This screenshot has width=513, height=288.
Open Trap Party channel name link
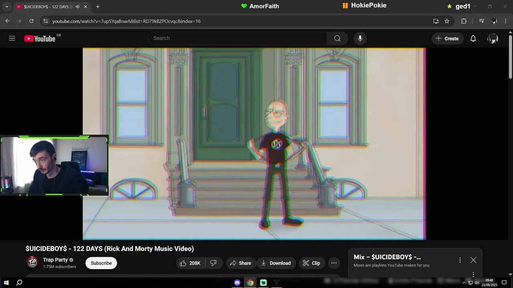pyautogui.click(x=55, y=260)
